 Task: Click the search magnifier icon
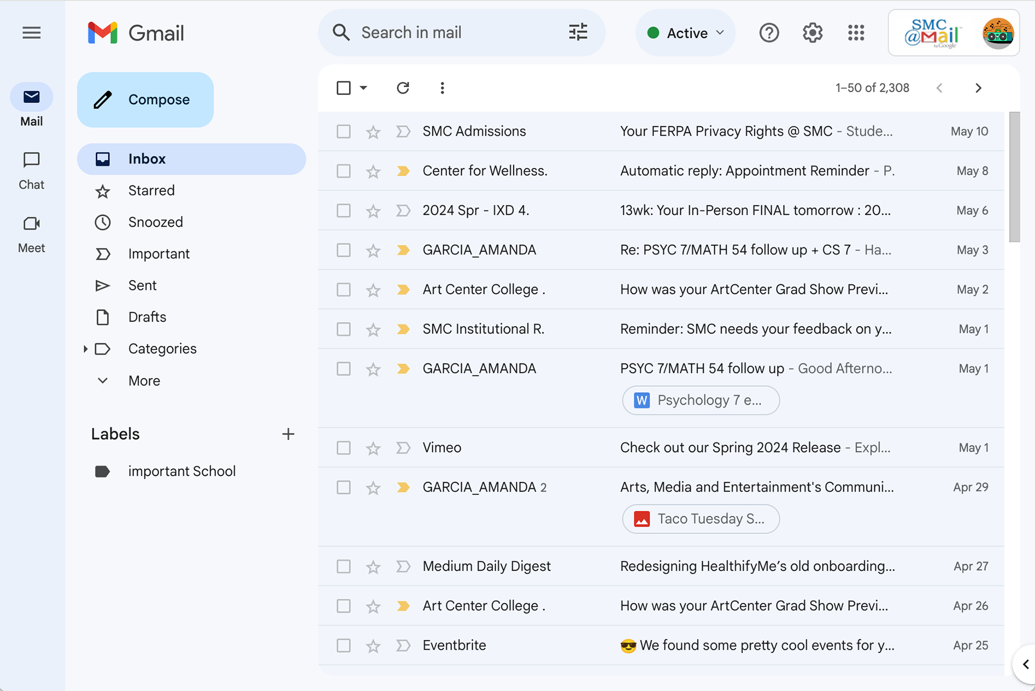click(341, 32)
